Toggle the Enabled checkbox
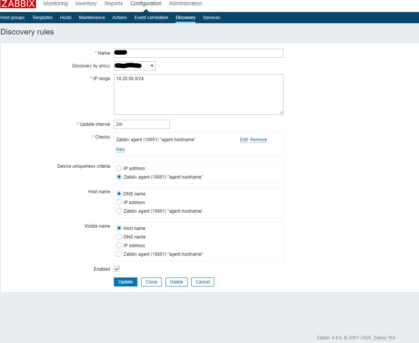 [x=117, y=269]
